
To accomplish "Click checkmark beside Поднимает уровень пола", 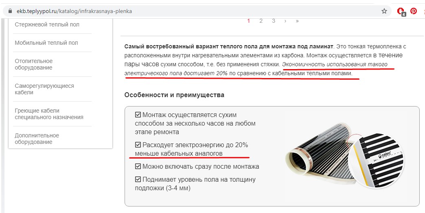I will pyautogui.click(x=138, y=179).
